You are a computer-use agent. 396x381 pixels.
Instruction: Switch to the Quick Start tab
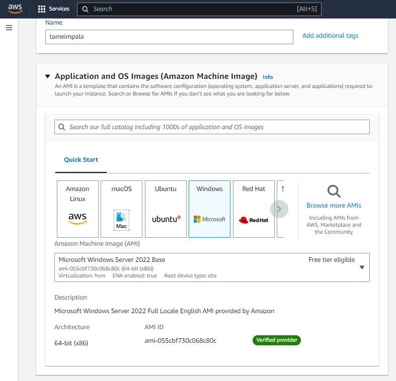tap(81, 160)
